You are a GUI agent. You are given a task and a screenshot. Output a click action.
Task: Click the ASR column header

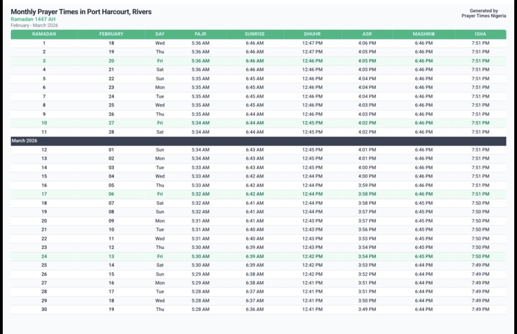tap(367, 34)
